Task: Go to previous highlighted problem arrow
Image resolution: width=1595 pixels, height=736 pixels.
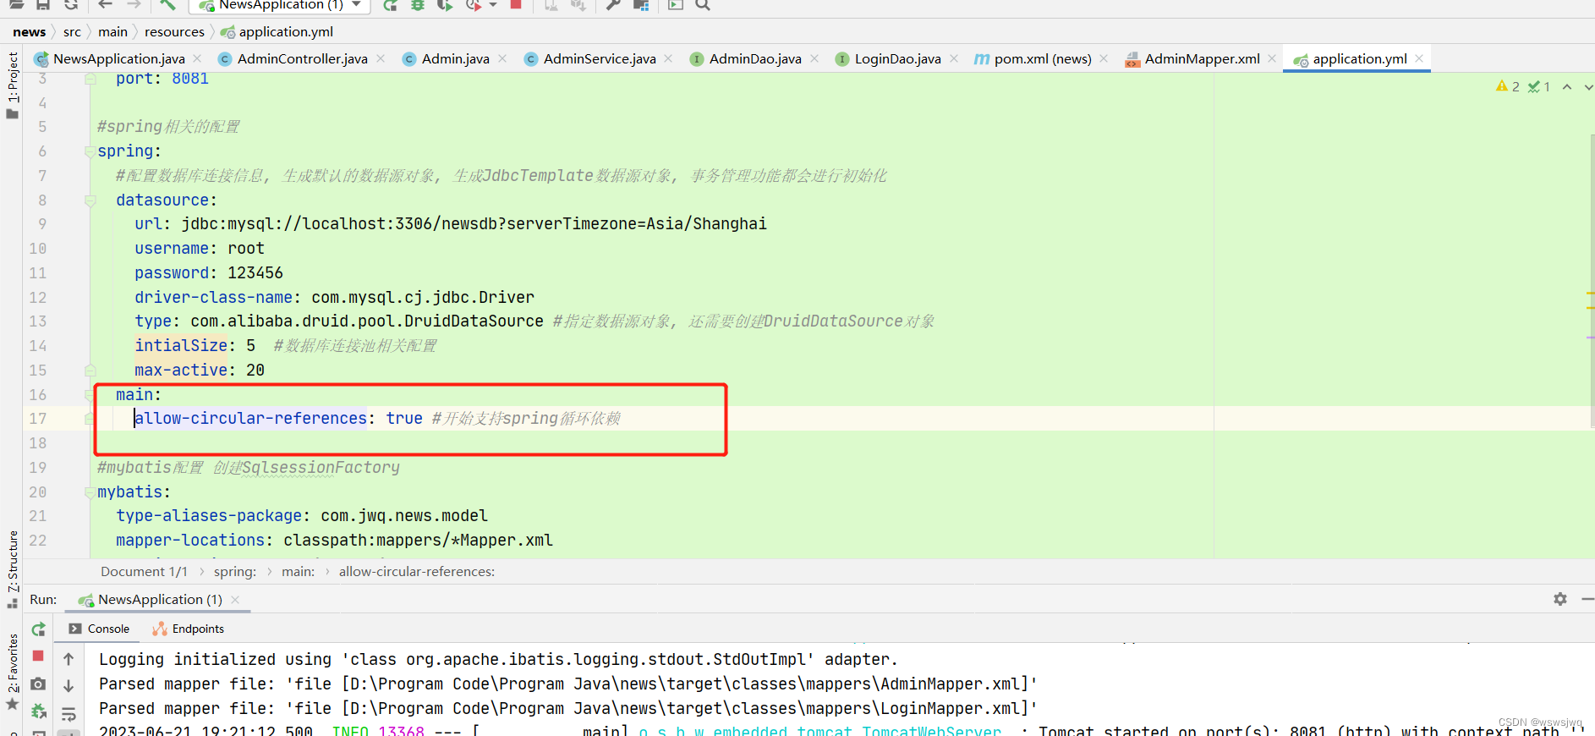Action: click(x=1567, y=86)
